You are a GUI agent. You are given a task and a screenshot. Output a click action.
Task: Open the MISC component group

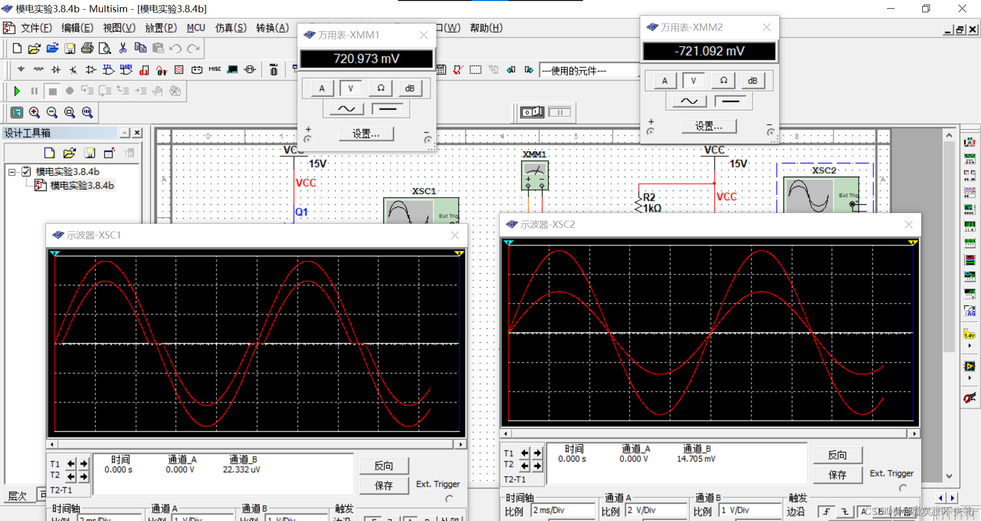pos(215,69)
